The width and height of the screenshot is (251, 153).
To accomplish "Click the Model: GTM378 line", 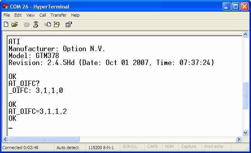I will [x=34, y=56].
